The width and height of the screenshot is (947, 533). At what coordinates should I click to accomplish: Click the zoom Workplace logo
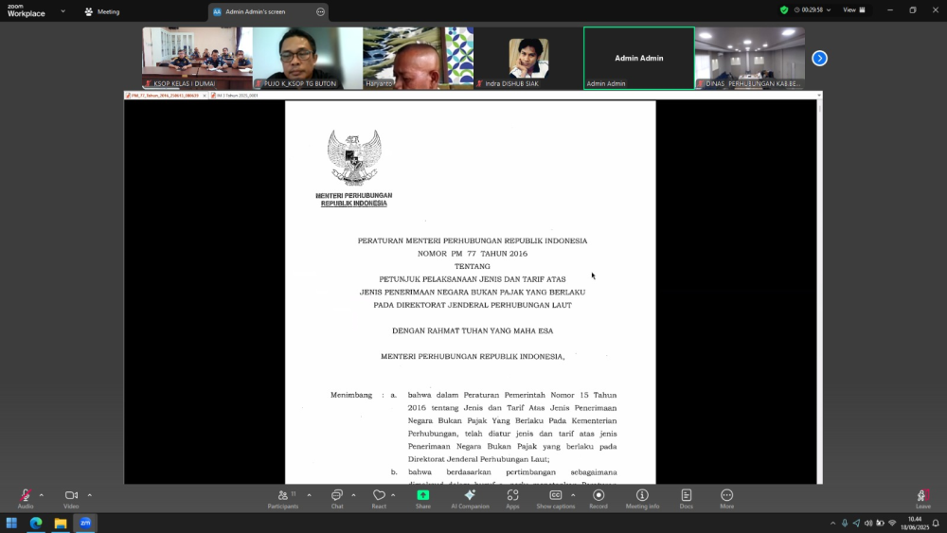(x=26, y=10)
